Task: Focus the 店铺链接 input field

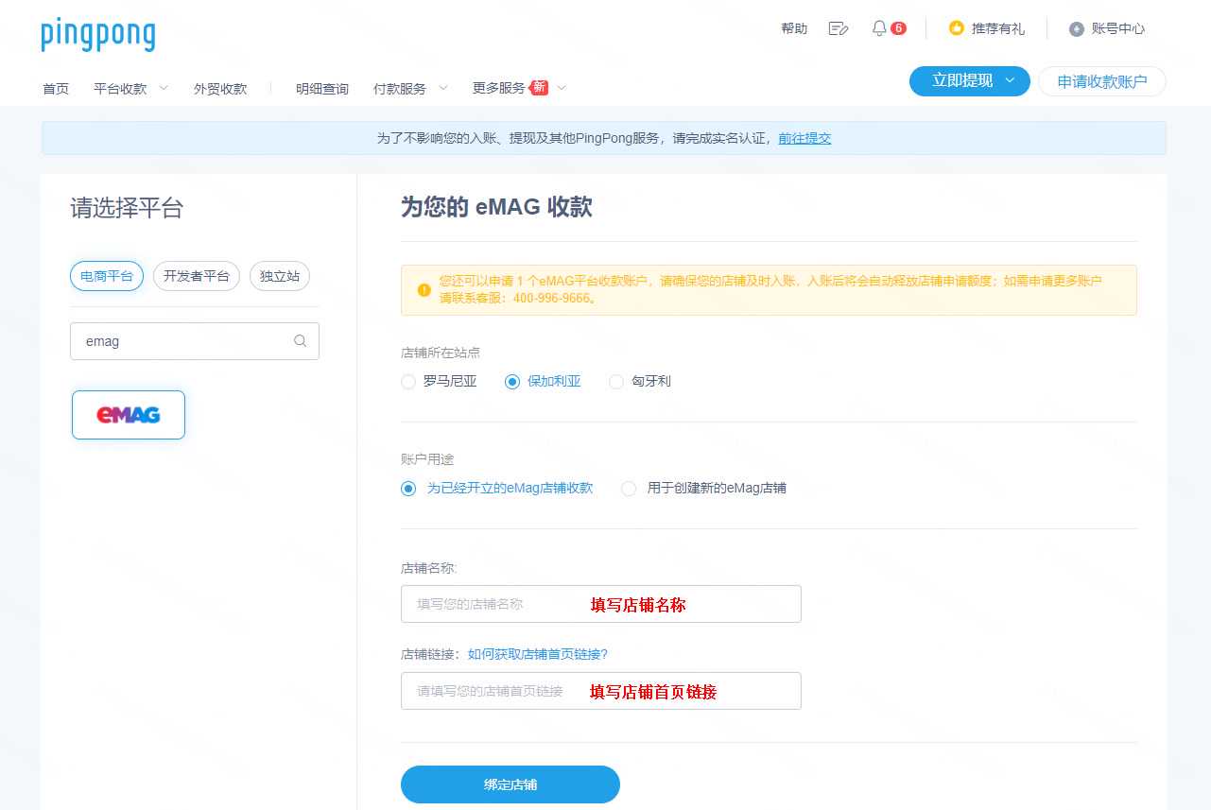Action: [601, 691]
